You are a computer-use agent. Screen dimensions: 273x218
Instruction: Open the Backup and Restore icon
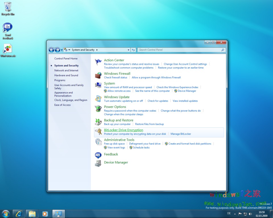point(98,122)
